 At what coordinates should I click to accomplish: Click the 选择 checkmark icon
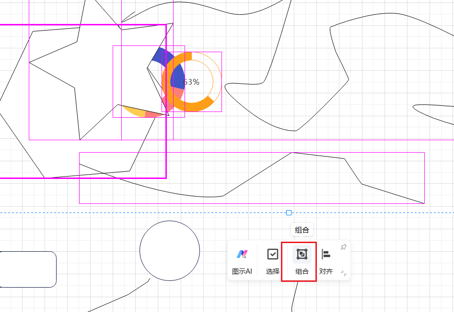pos(273,255)
